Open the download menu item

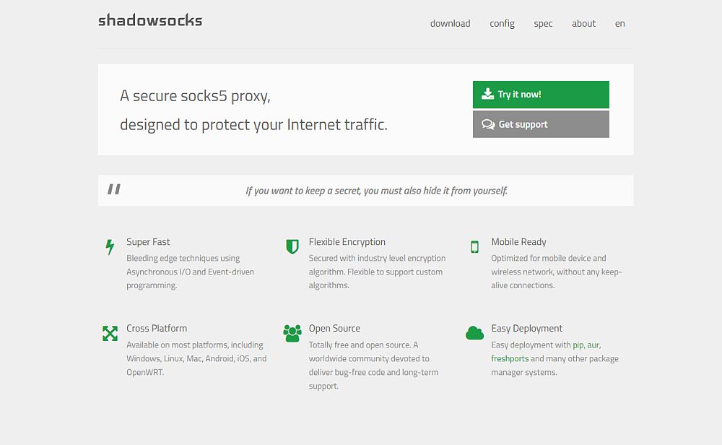[x=450, y=23]
